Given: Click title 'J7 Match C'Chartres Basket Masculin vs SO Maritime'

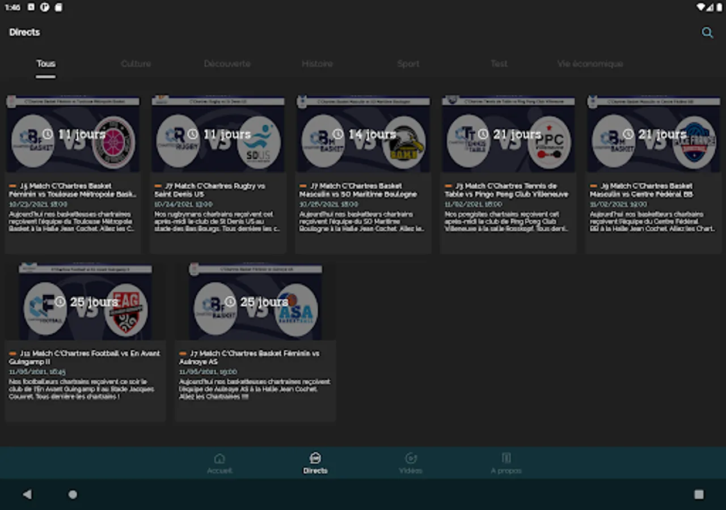Looking at the screenshot, I should pyautogui.click(x=358, y=190).
